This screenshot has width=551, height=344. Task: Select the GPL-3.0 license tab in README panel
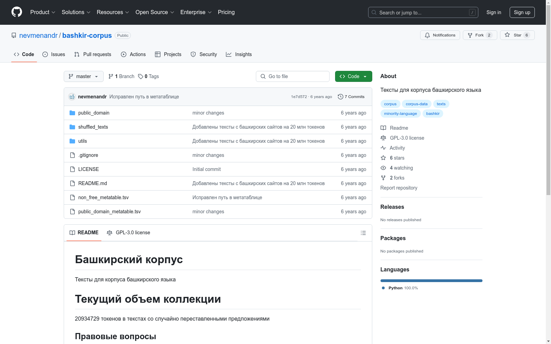[x=128, y=233]
